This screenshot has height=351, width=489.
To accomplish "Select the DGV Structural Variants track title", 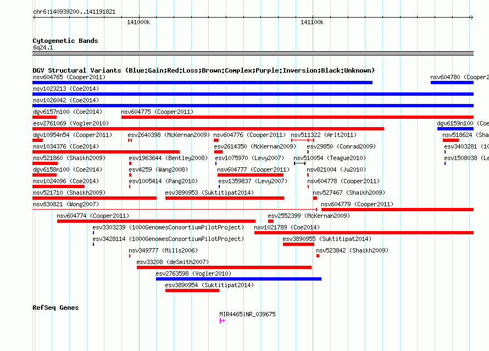I will click(x=204, y=70).
